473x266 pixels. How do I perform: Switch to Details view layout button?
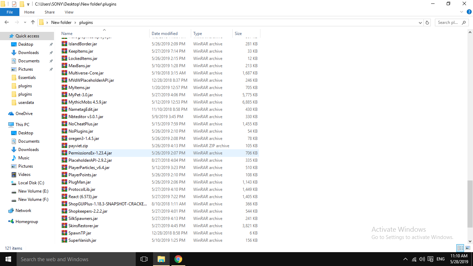460,248
